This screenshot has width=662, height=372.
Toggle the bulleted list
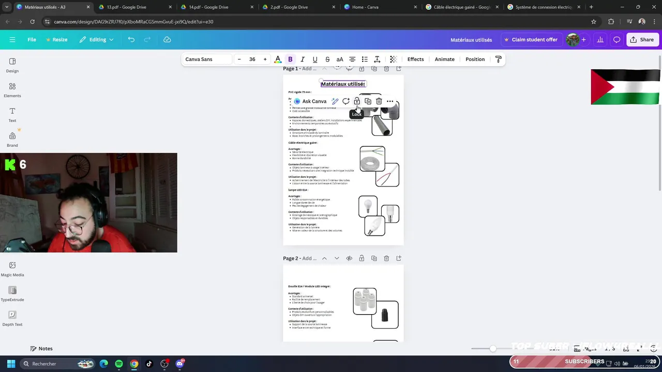pos(365,59)
